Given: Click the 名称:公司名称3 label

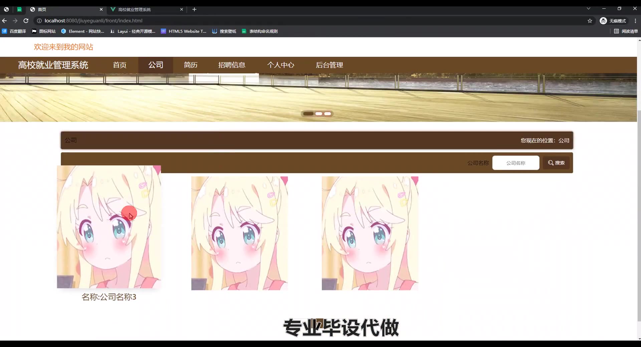Looking at the screenshot, I should tap(109, 297).
